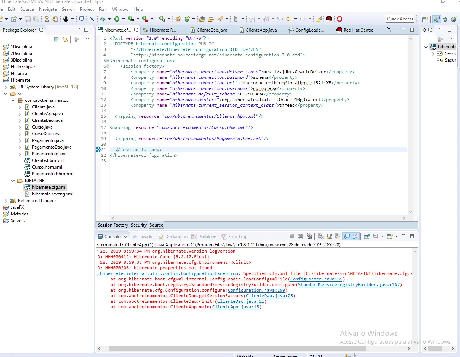This screenshot has width=460, height=357.
Task: Pin the Console view
Action: click(x=367, y=236)
